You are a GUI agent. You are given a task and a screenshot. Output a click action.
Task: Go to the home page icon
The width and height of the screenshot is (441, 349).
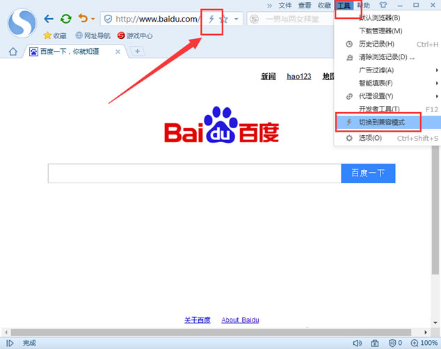point(13,52)
